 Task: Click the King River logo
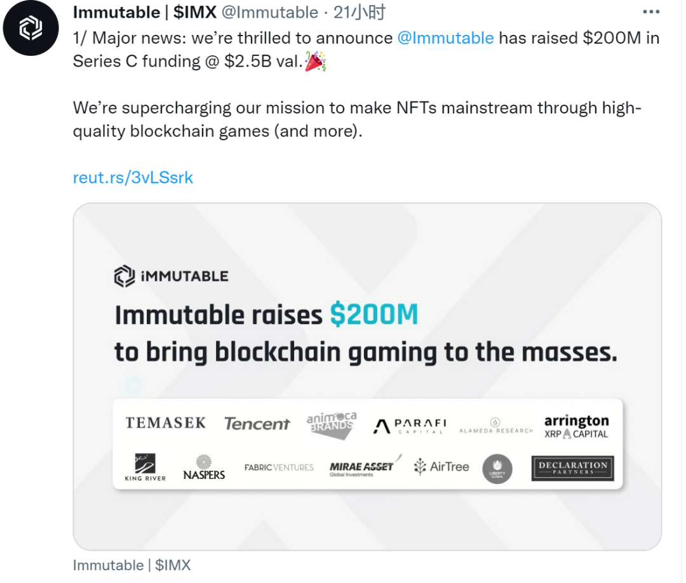point(145,467)
